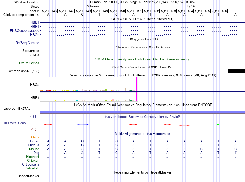Viewport: 245px width, 182px height.
Task: Click the X_tropicalis alignment row label
Action: [x=30, y=164]
